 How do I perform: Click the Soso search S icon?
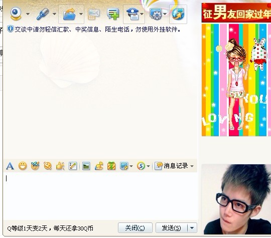point(141,166)
